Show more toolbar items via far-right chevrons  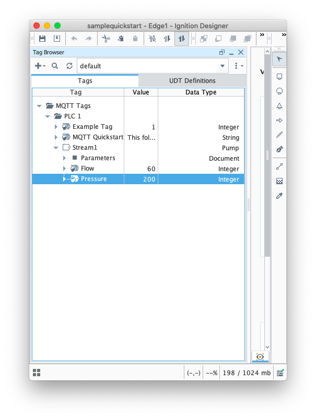click(284, 35)
